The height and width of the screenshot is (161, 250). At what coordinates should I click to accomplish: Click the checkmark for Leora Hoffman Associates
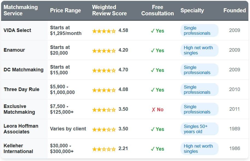[153, 129]
